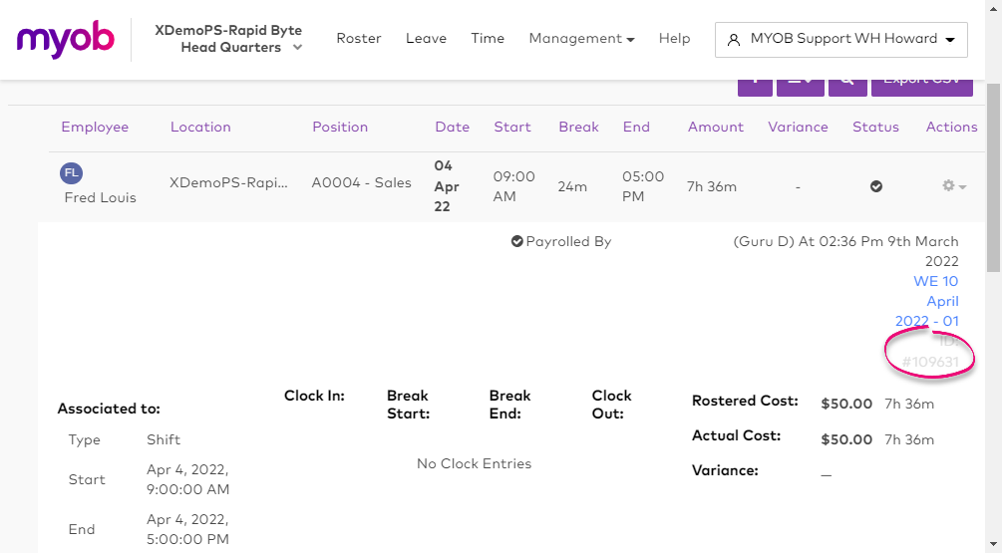
Task: Click the payrolled status checkmark in the row
Action: 875,186
